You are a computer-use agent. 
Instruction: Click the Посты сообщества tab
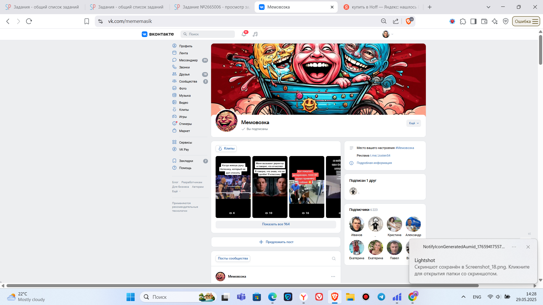tap(233, 258)
